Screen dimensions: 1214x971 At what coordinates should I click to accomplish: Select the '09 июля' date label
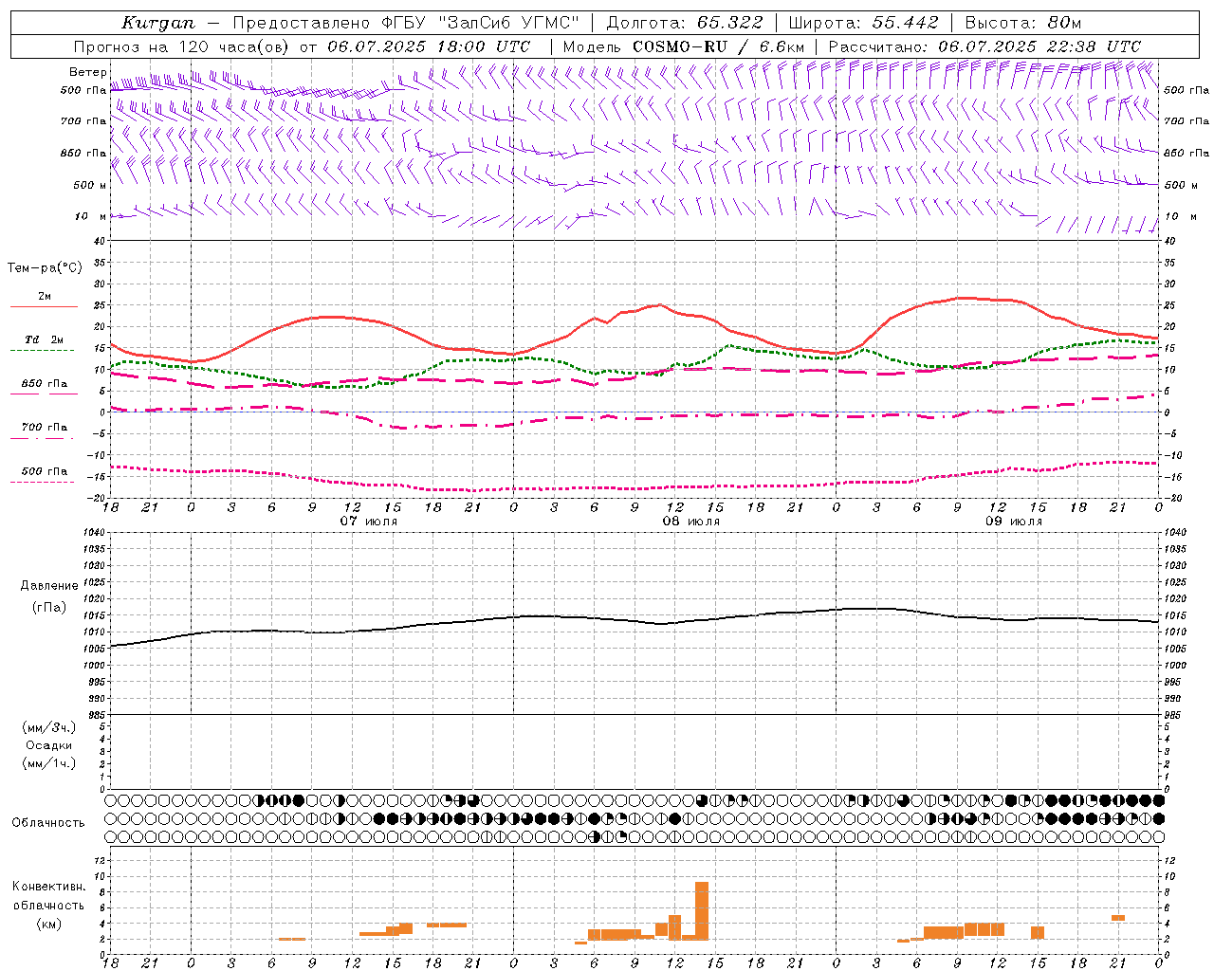click(1014, 522)
